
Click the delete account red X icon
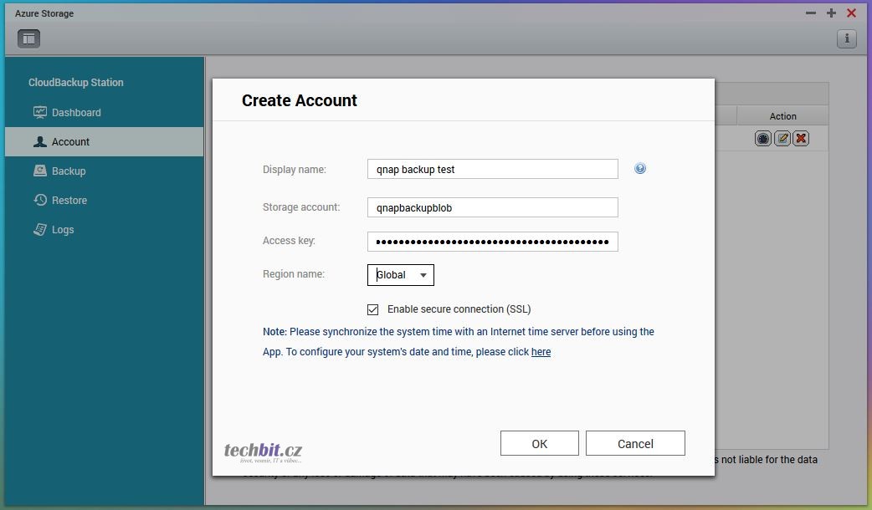point(801,139)
